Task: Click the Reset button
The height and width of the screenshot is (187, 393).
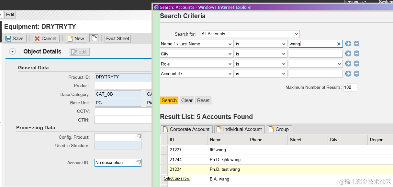Action: [x=203, y=100]
